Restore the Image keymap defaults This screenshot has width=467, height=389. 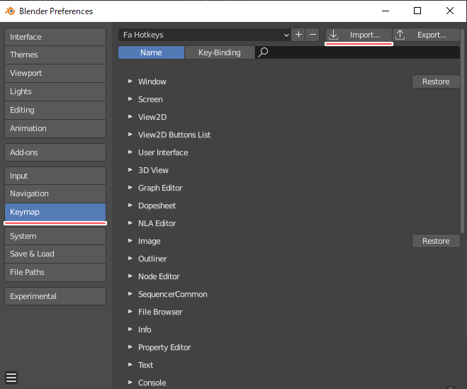[x=436, y=241]
